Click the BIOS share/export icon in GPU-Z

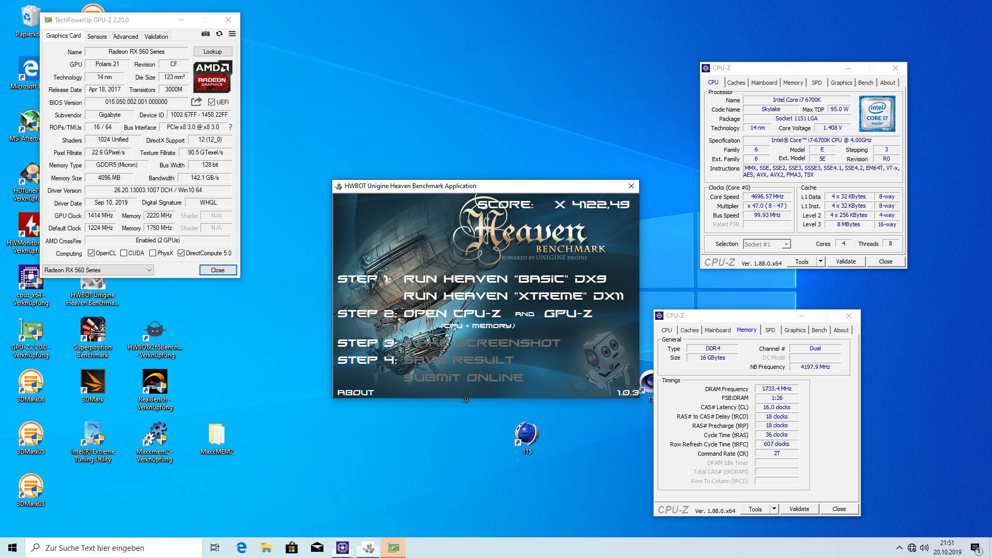(196, 102)
